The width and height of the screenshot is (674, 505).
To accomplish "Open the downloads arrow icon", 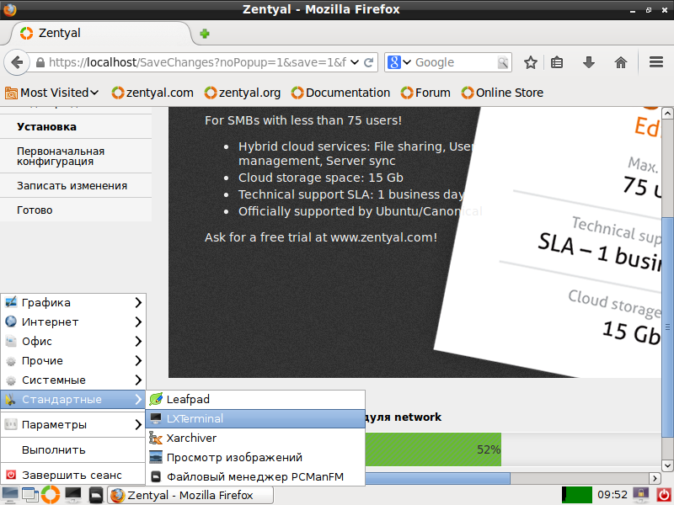I will coord(588,62).
